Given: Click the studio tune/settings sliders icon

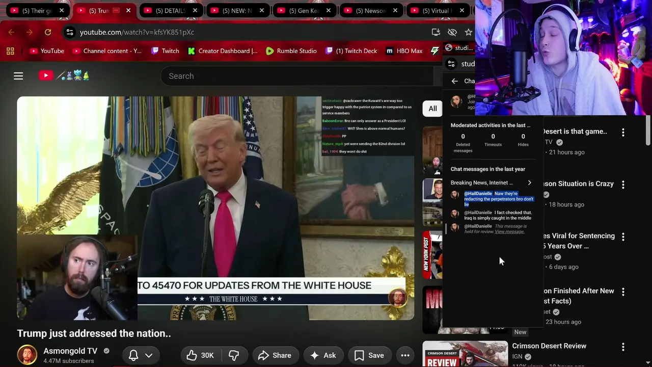Looking at the screenshot, I should pos(451,64).
